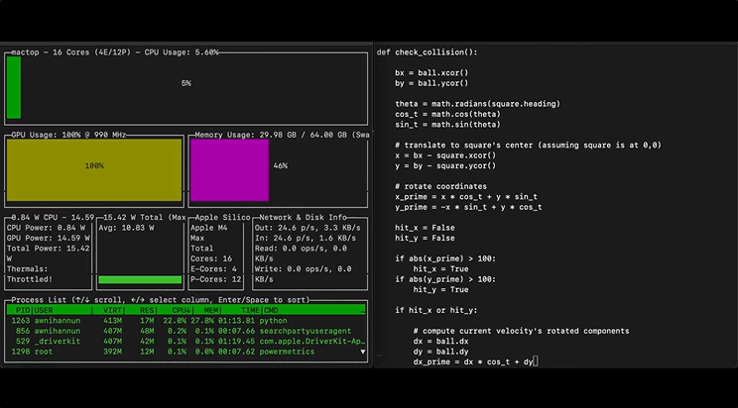Click the 'if abs(y_prime) > 100:' line
The image size is (738, 408).
[445, 279]
